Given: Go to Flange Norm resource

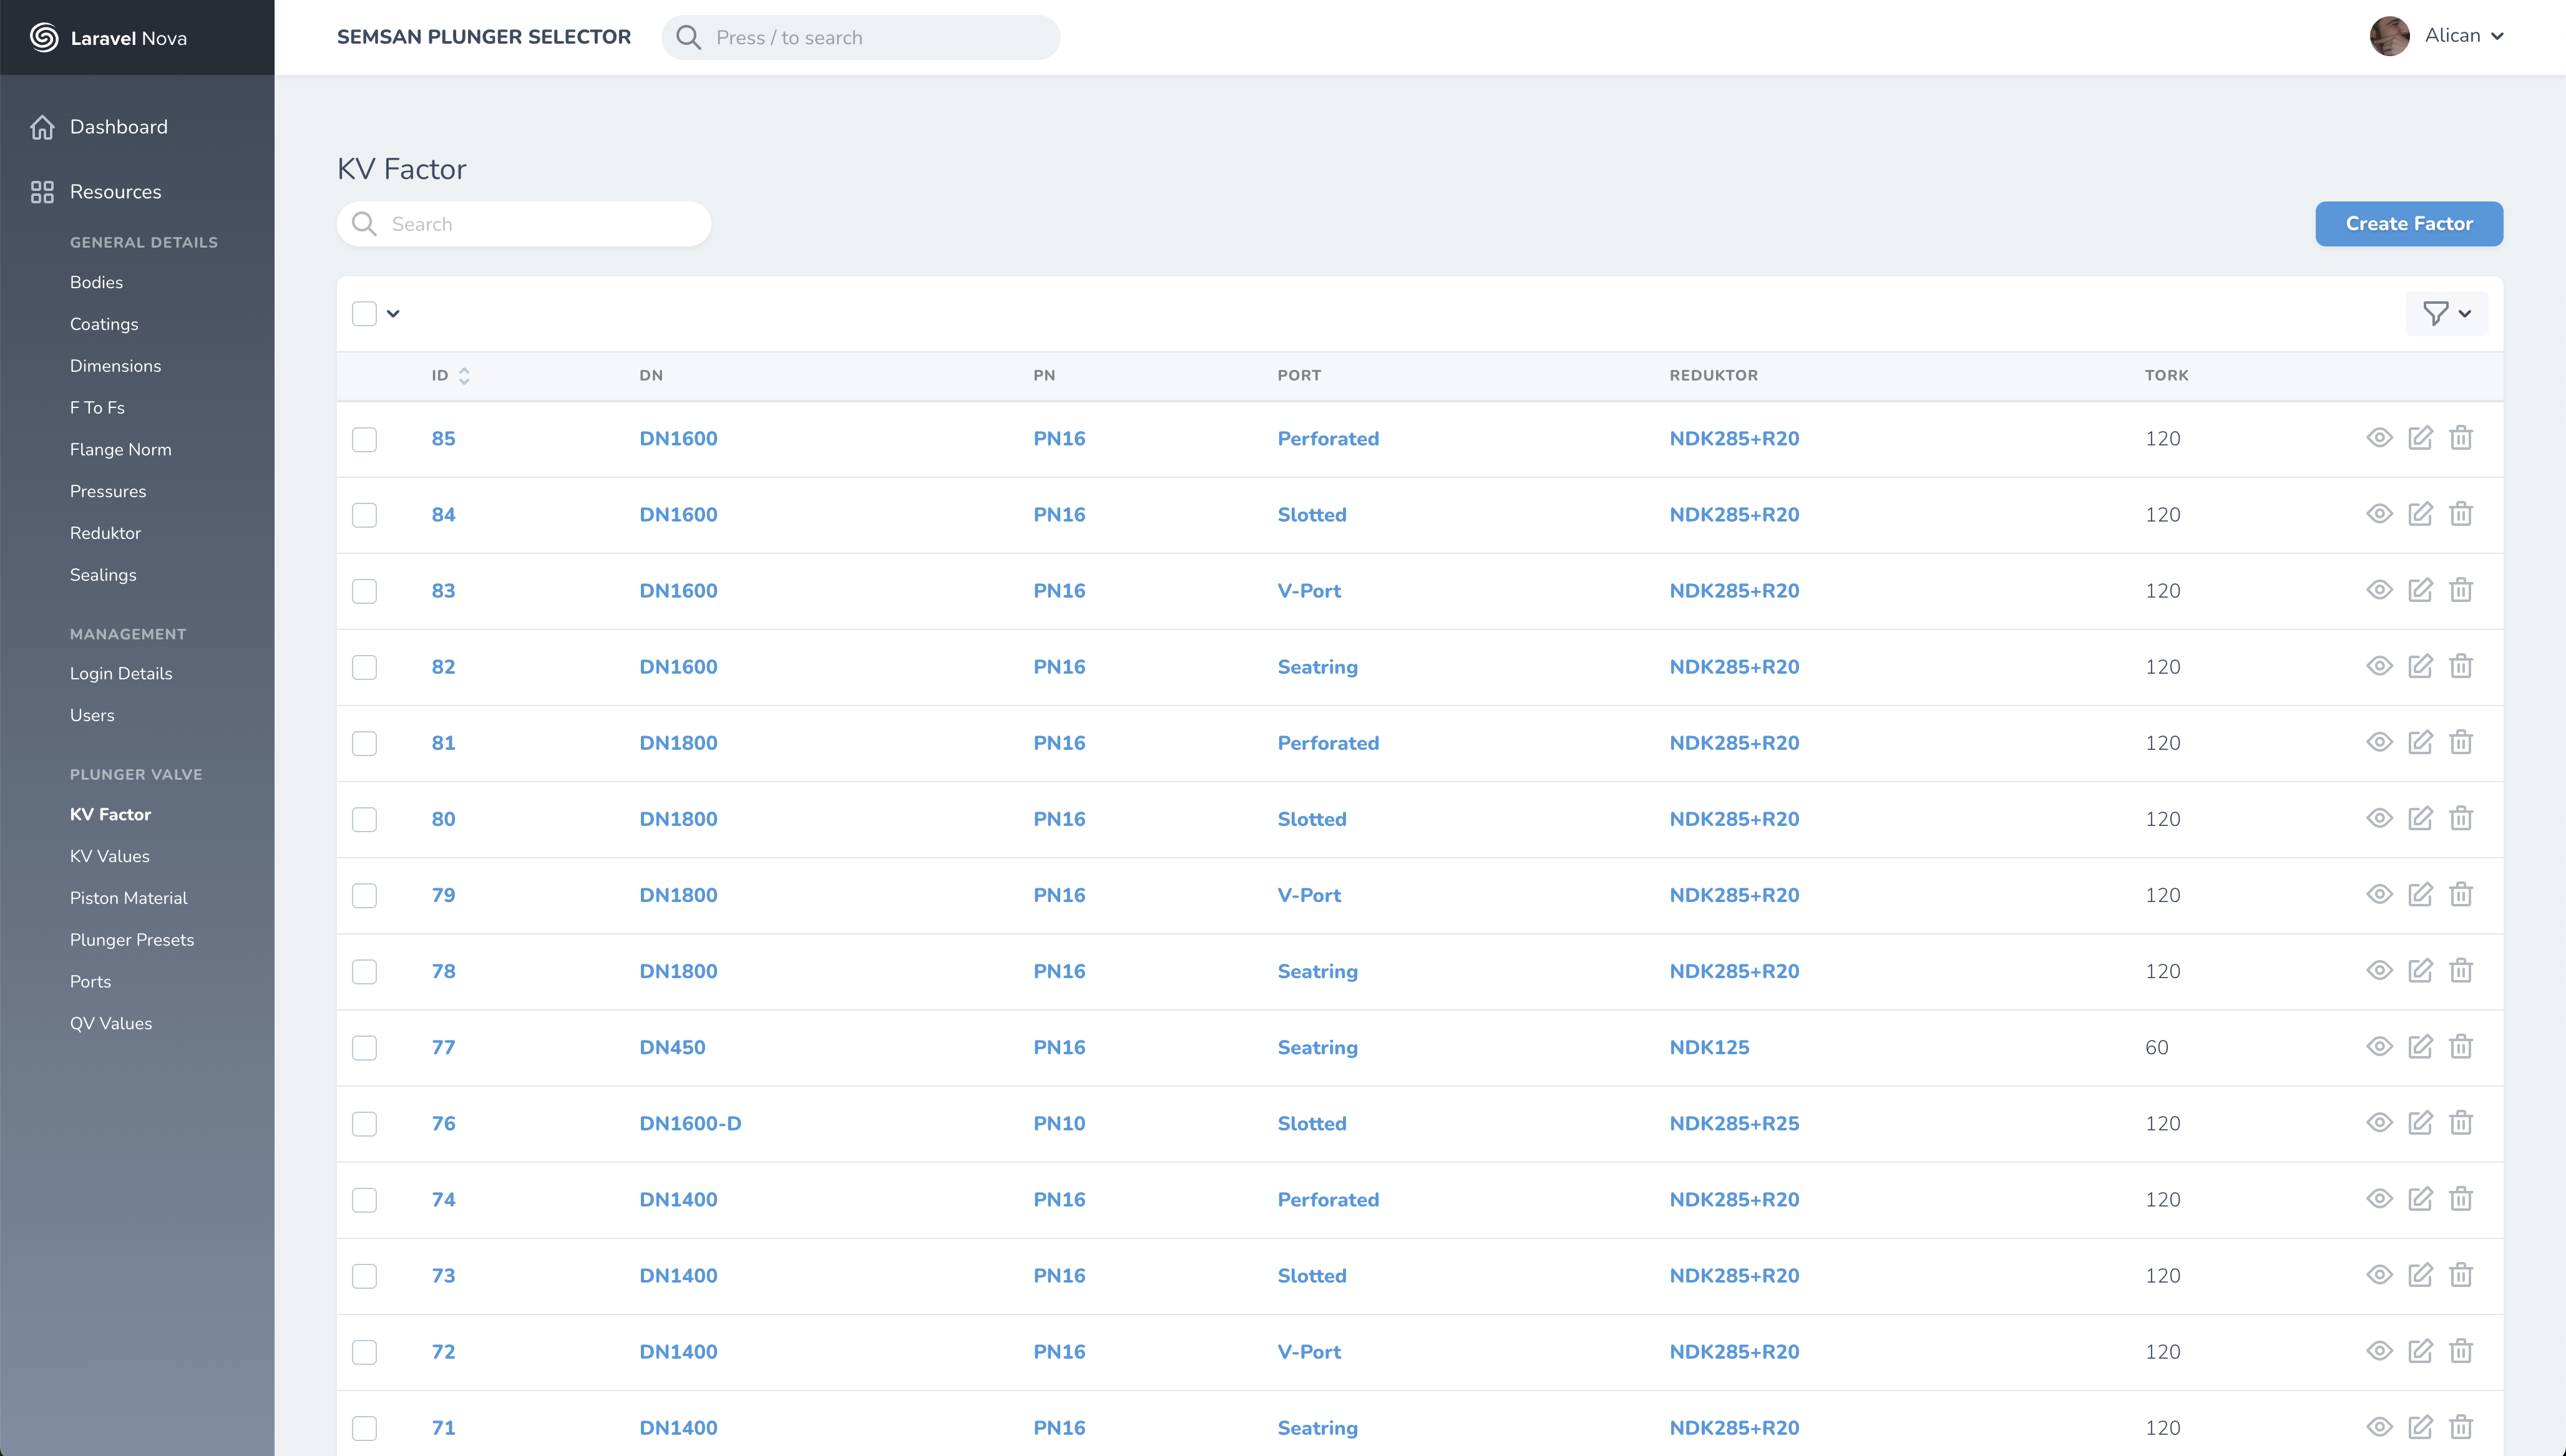Looking at the screenshot, I should [x=120, y=449].
